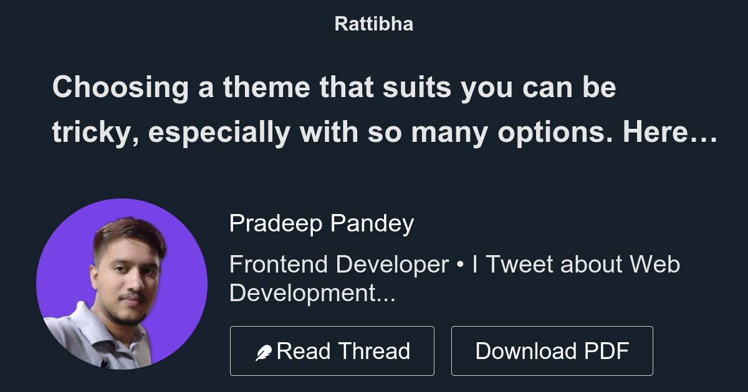The image size is (748, 392).
Task: Click the Rattibha logo at the top
Action: click(373, 24)
